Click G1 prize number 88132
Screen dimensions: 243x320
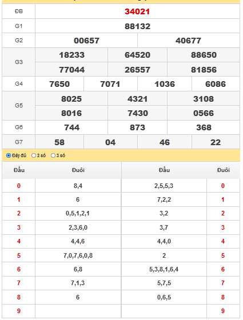click(x=137, y=26)
